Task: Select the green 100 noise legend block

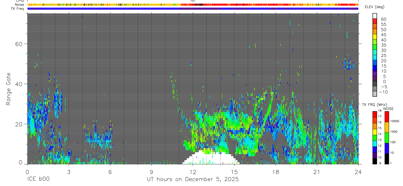Action: tap(387, 137)
